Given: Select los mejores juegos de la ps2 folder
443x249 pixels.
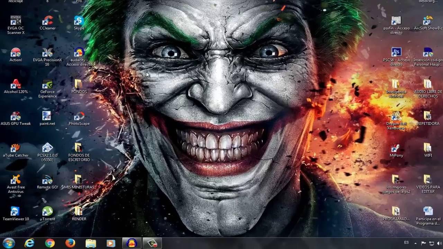Looking at the screenshot, I should tap(396, 184).
